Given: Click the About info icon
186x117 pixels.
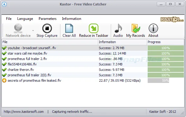Looking at the screenshot, I should click(153, 28).
